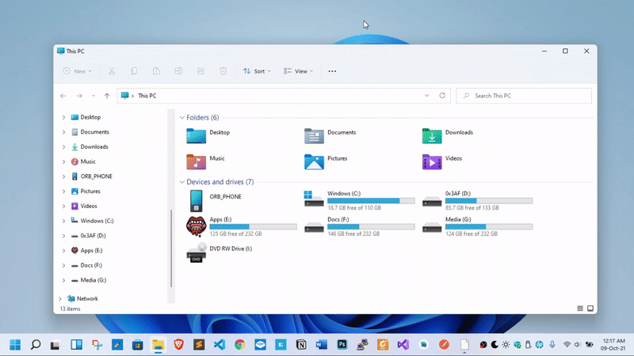Open the See more ellipsis menu

(332, 71)
